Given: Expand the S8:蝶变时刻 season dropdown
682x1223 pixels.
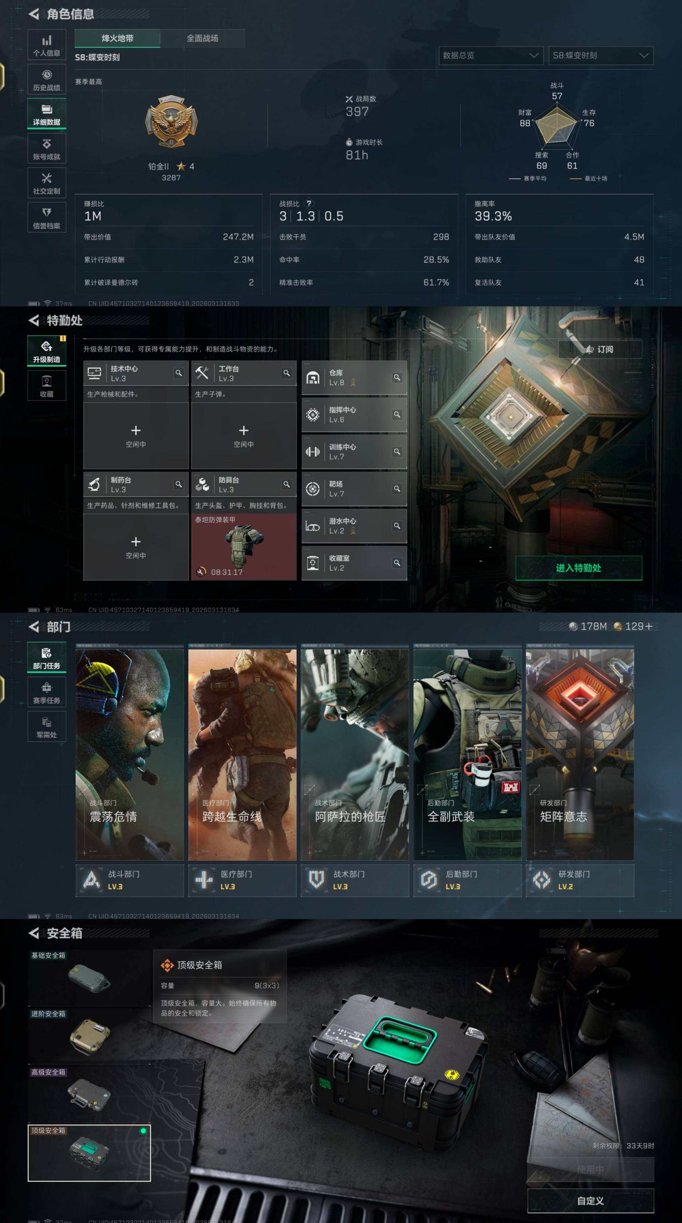Looking at the screenshot, I should click(600, 55).
